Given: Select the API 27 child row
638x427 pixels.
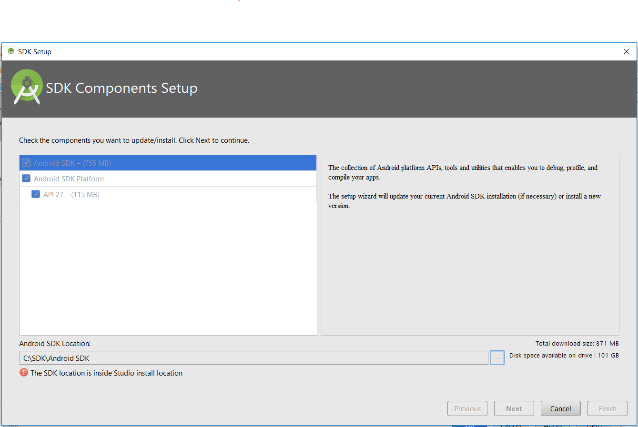Looking at the screenshot, I should tap(168, 194).
